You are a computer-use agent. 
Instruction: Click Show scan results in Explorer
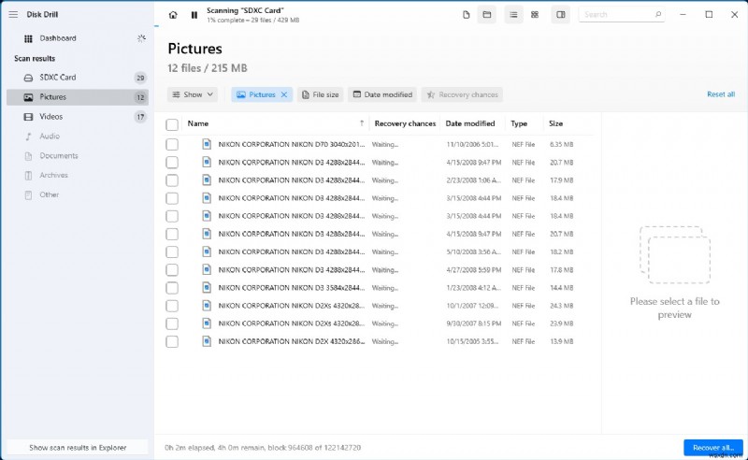78,448
